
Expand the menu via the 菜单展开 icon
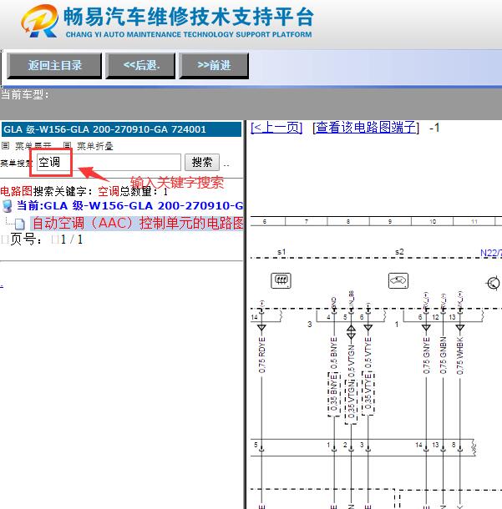tap(6, 146)
